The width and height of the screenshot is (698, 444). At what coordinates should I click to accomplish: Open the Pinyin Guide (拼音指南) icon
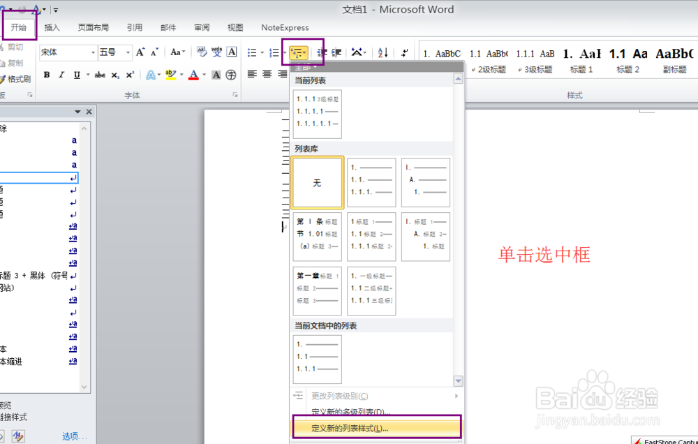tap(216, 51)
